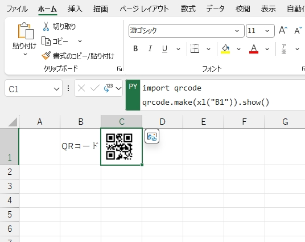The height and width of the screenshot is (242, 305).
Task: Expand font color dropdown arrow
Action: tap(267, 49)
